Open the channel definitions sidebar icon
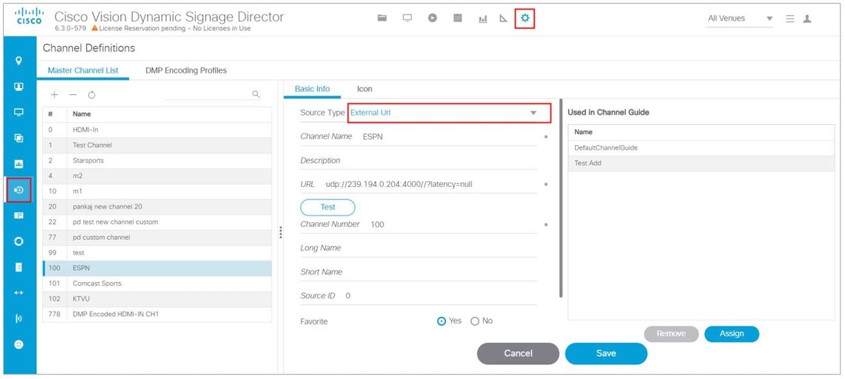Viewport: 845px width, 379px height. tap(19, 190)
